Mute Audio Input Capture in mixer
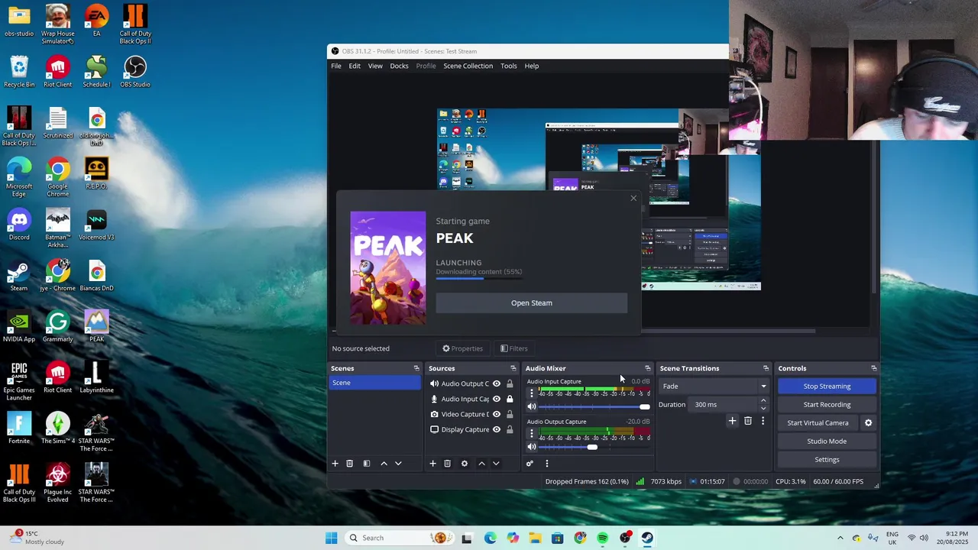This screenshot has height=550, width=978. [x=532, y=406]
